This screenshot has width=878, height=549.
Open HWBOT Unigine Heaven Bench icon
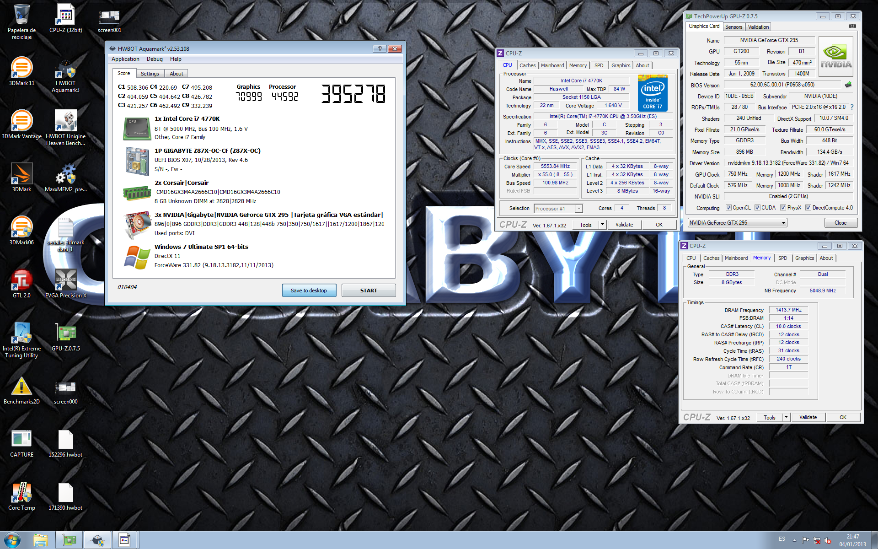65,128
